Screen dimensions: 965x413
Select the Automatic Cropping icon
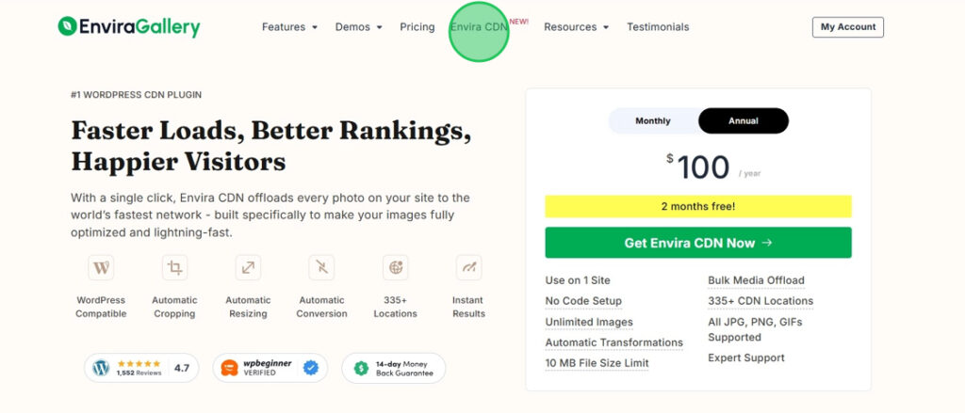coord(174,268)
